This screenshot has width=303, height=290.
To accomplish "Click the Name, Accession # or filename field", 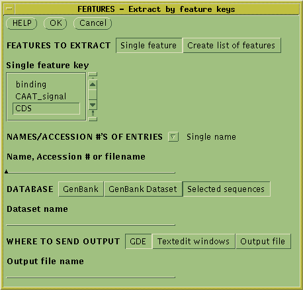I will [x=91, y=169].
